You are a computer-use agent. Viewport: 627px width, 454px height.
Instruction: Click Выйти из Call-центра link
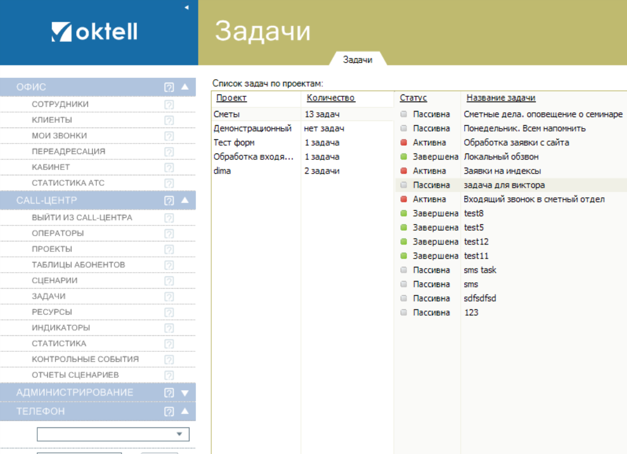click(82, 218)
